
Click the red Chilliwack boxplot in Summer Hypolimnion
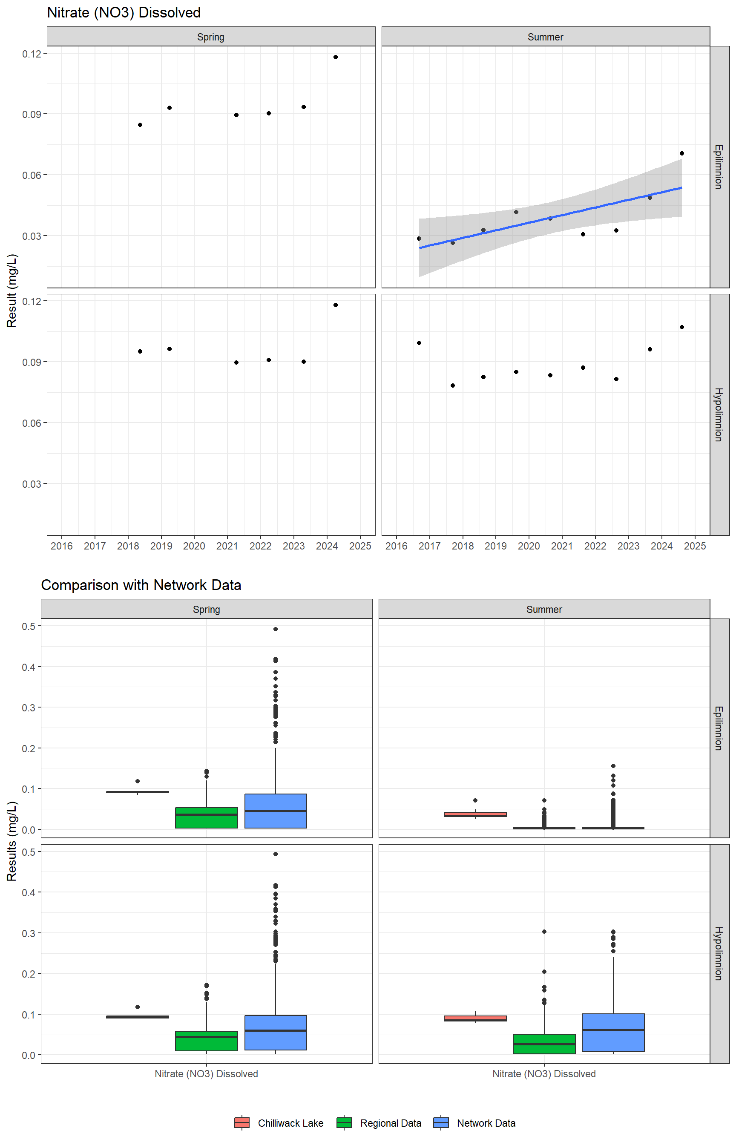pyautogui.click(x=475, y=1018)
